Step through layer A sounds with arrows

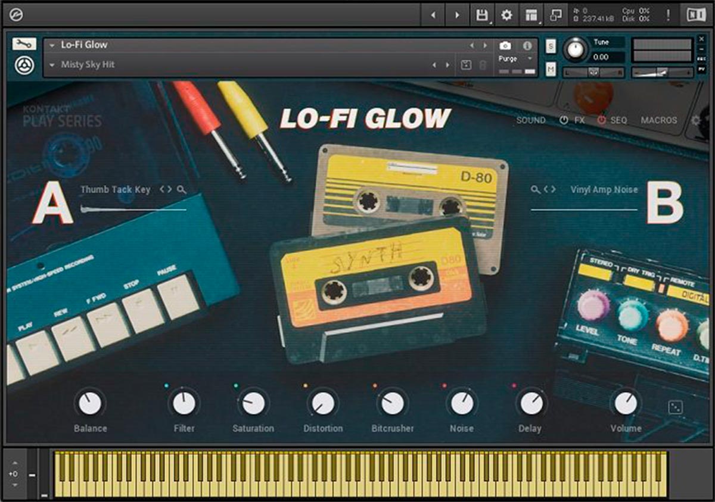[x=166, y=189]
